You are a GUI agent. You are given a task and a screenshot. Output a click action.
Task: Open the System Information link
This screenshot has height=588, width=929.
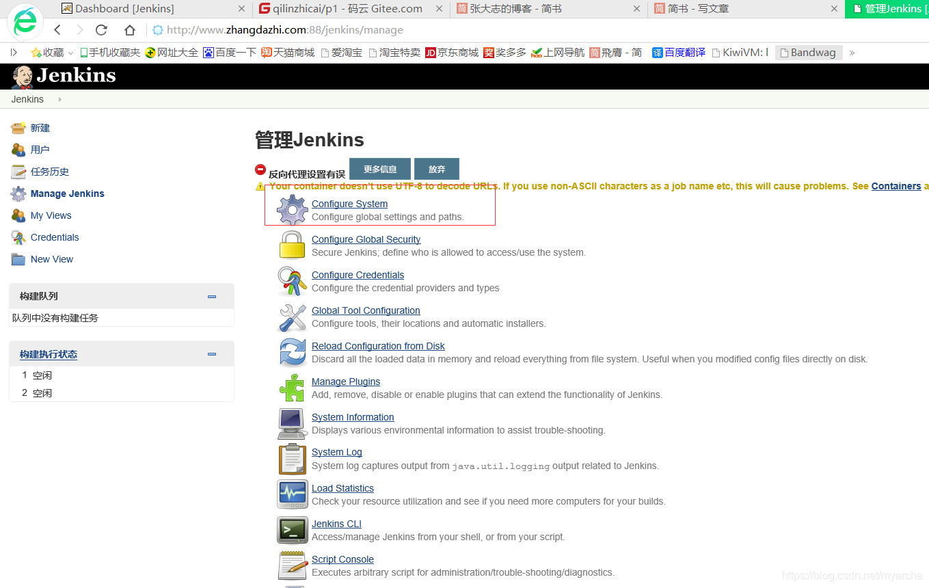(353, 417)
